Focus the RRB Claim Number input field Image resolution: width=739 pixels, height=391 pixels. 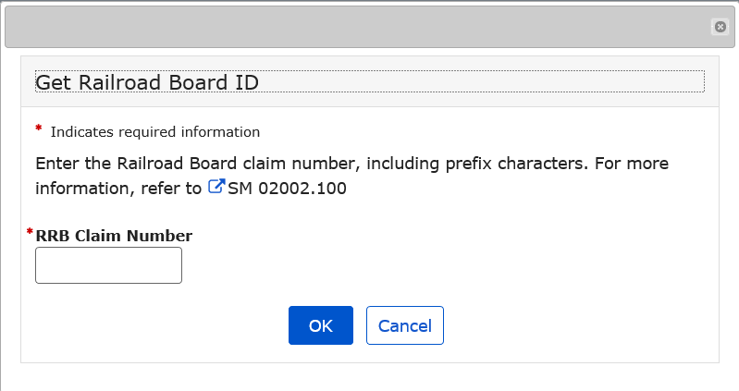pyautogui.click(x=108, y=265)
